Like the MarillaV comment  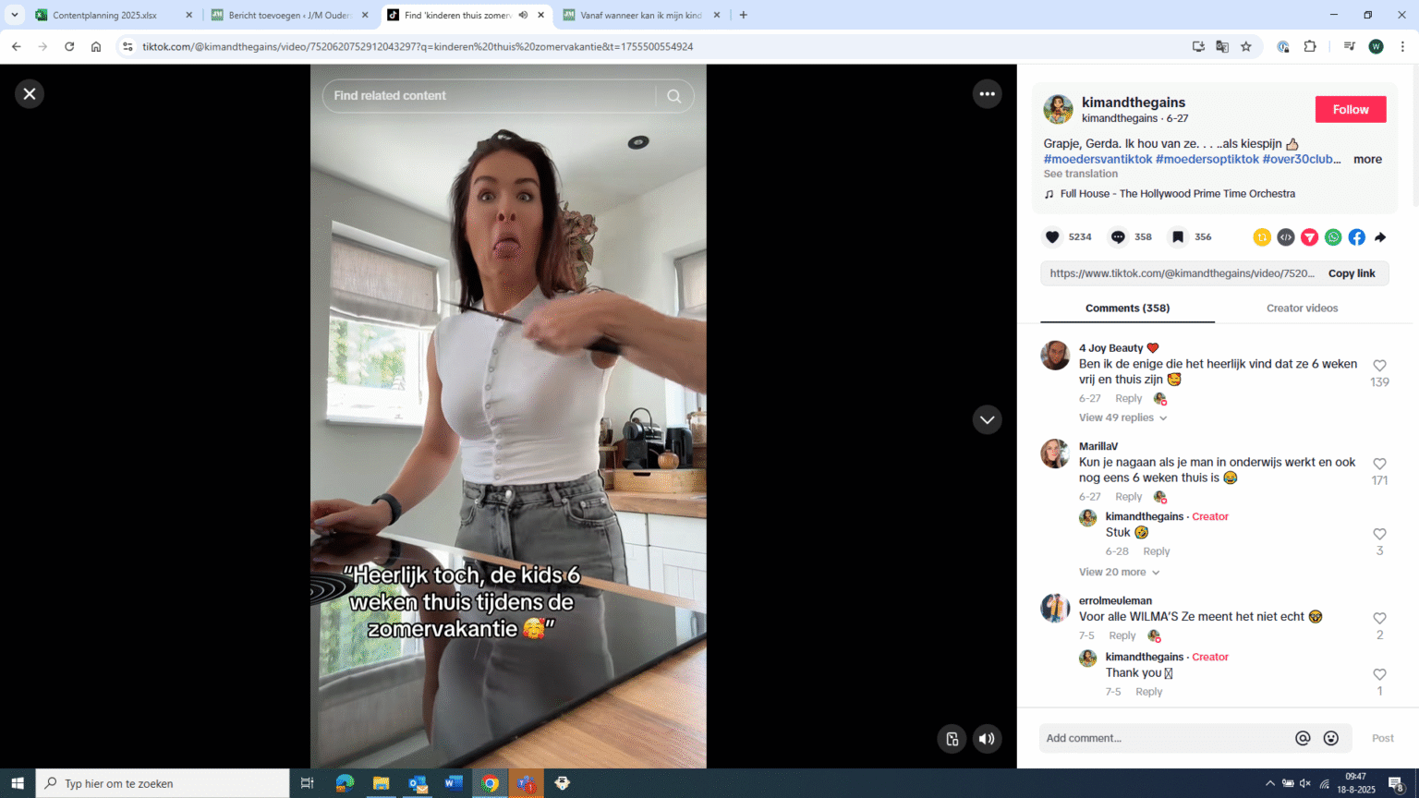point(1379,464)
